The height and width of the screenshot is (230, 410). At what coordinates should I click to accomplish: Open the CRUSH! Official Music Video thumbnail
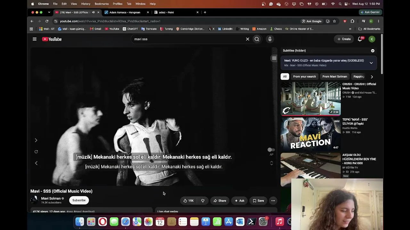(311, 99)
